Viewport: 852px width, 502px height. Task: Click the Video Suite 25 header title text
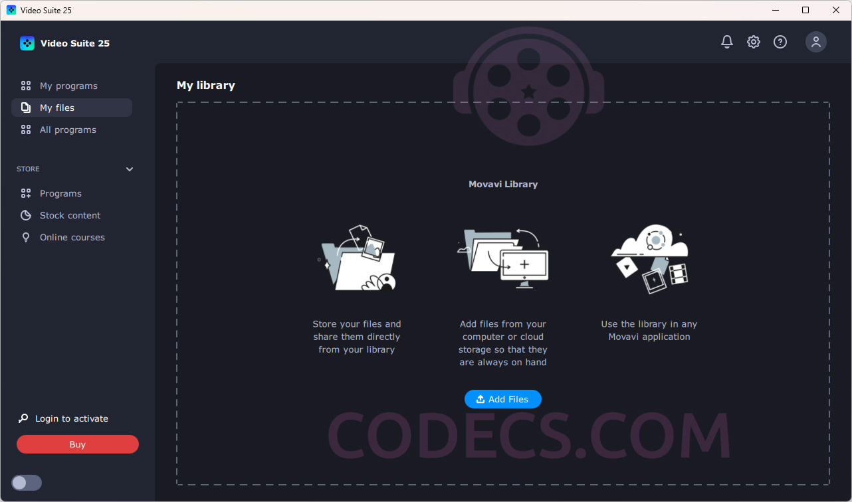point(75,43)
